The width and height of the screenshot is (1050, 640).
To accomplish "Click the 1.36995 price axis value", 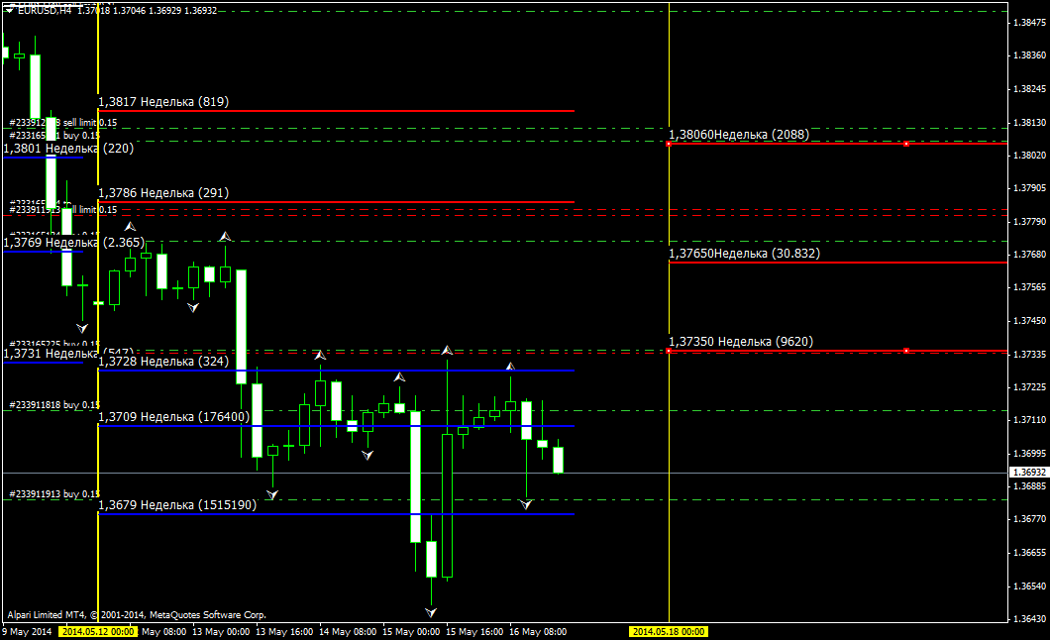I will [x=1030, y=453].
